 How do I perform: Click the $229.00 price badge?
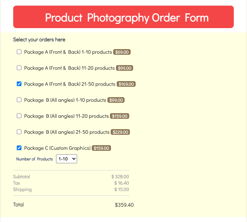(120, 132)
